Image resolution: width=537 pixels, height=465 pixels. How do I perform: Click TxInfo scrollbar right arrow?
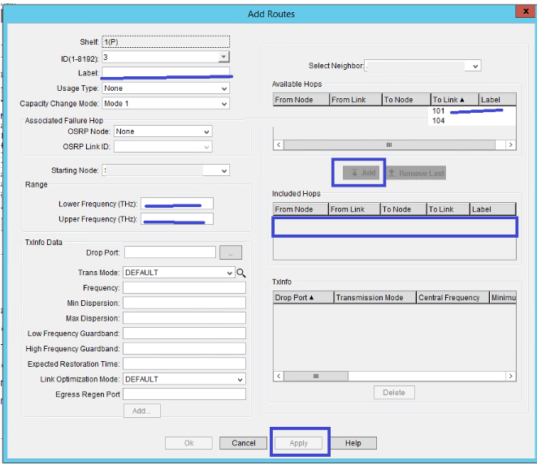tap(511, 376)
